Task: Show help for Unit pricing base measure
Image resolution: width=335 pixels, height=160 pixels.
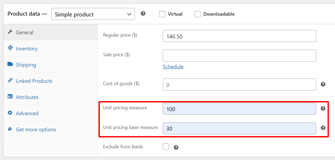Action: tap(323, 128)
